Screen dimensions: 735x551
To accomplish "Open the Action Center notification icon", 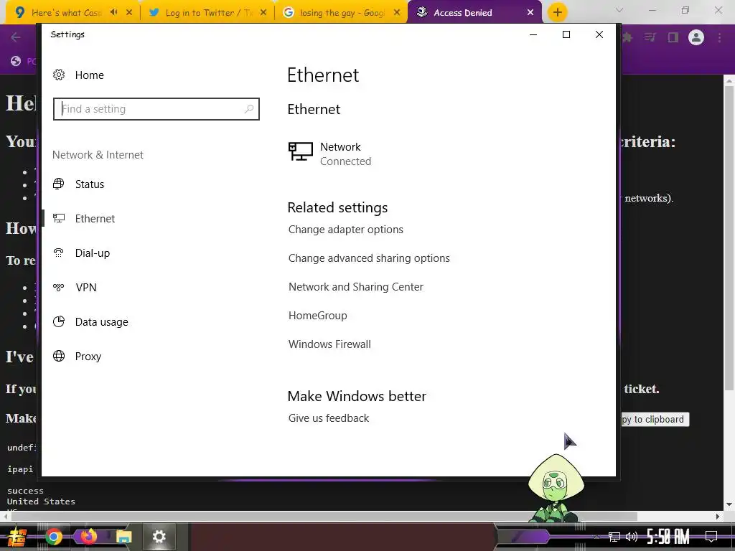I will click(711, 537).
